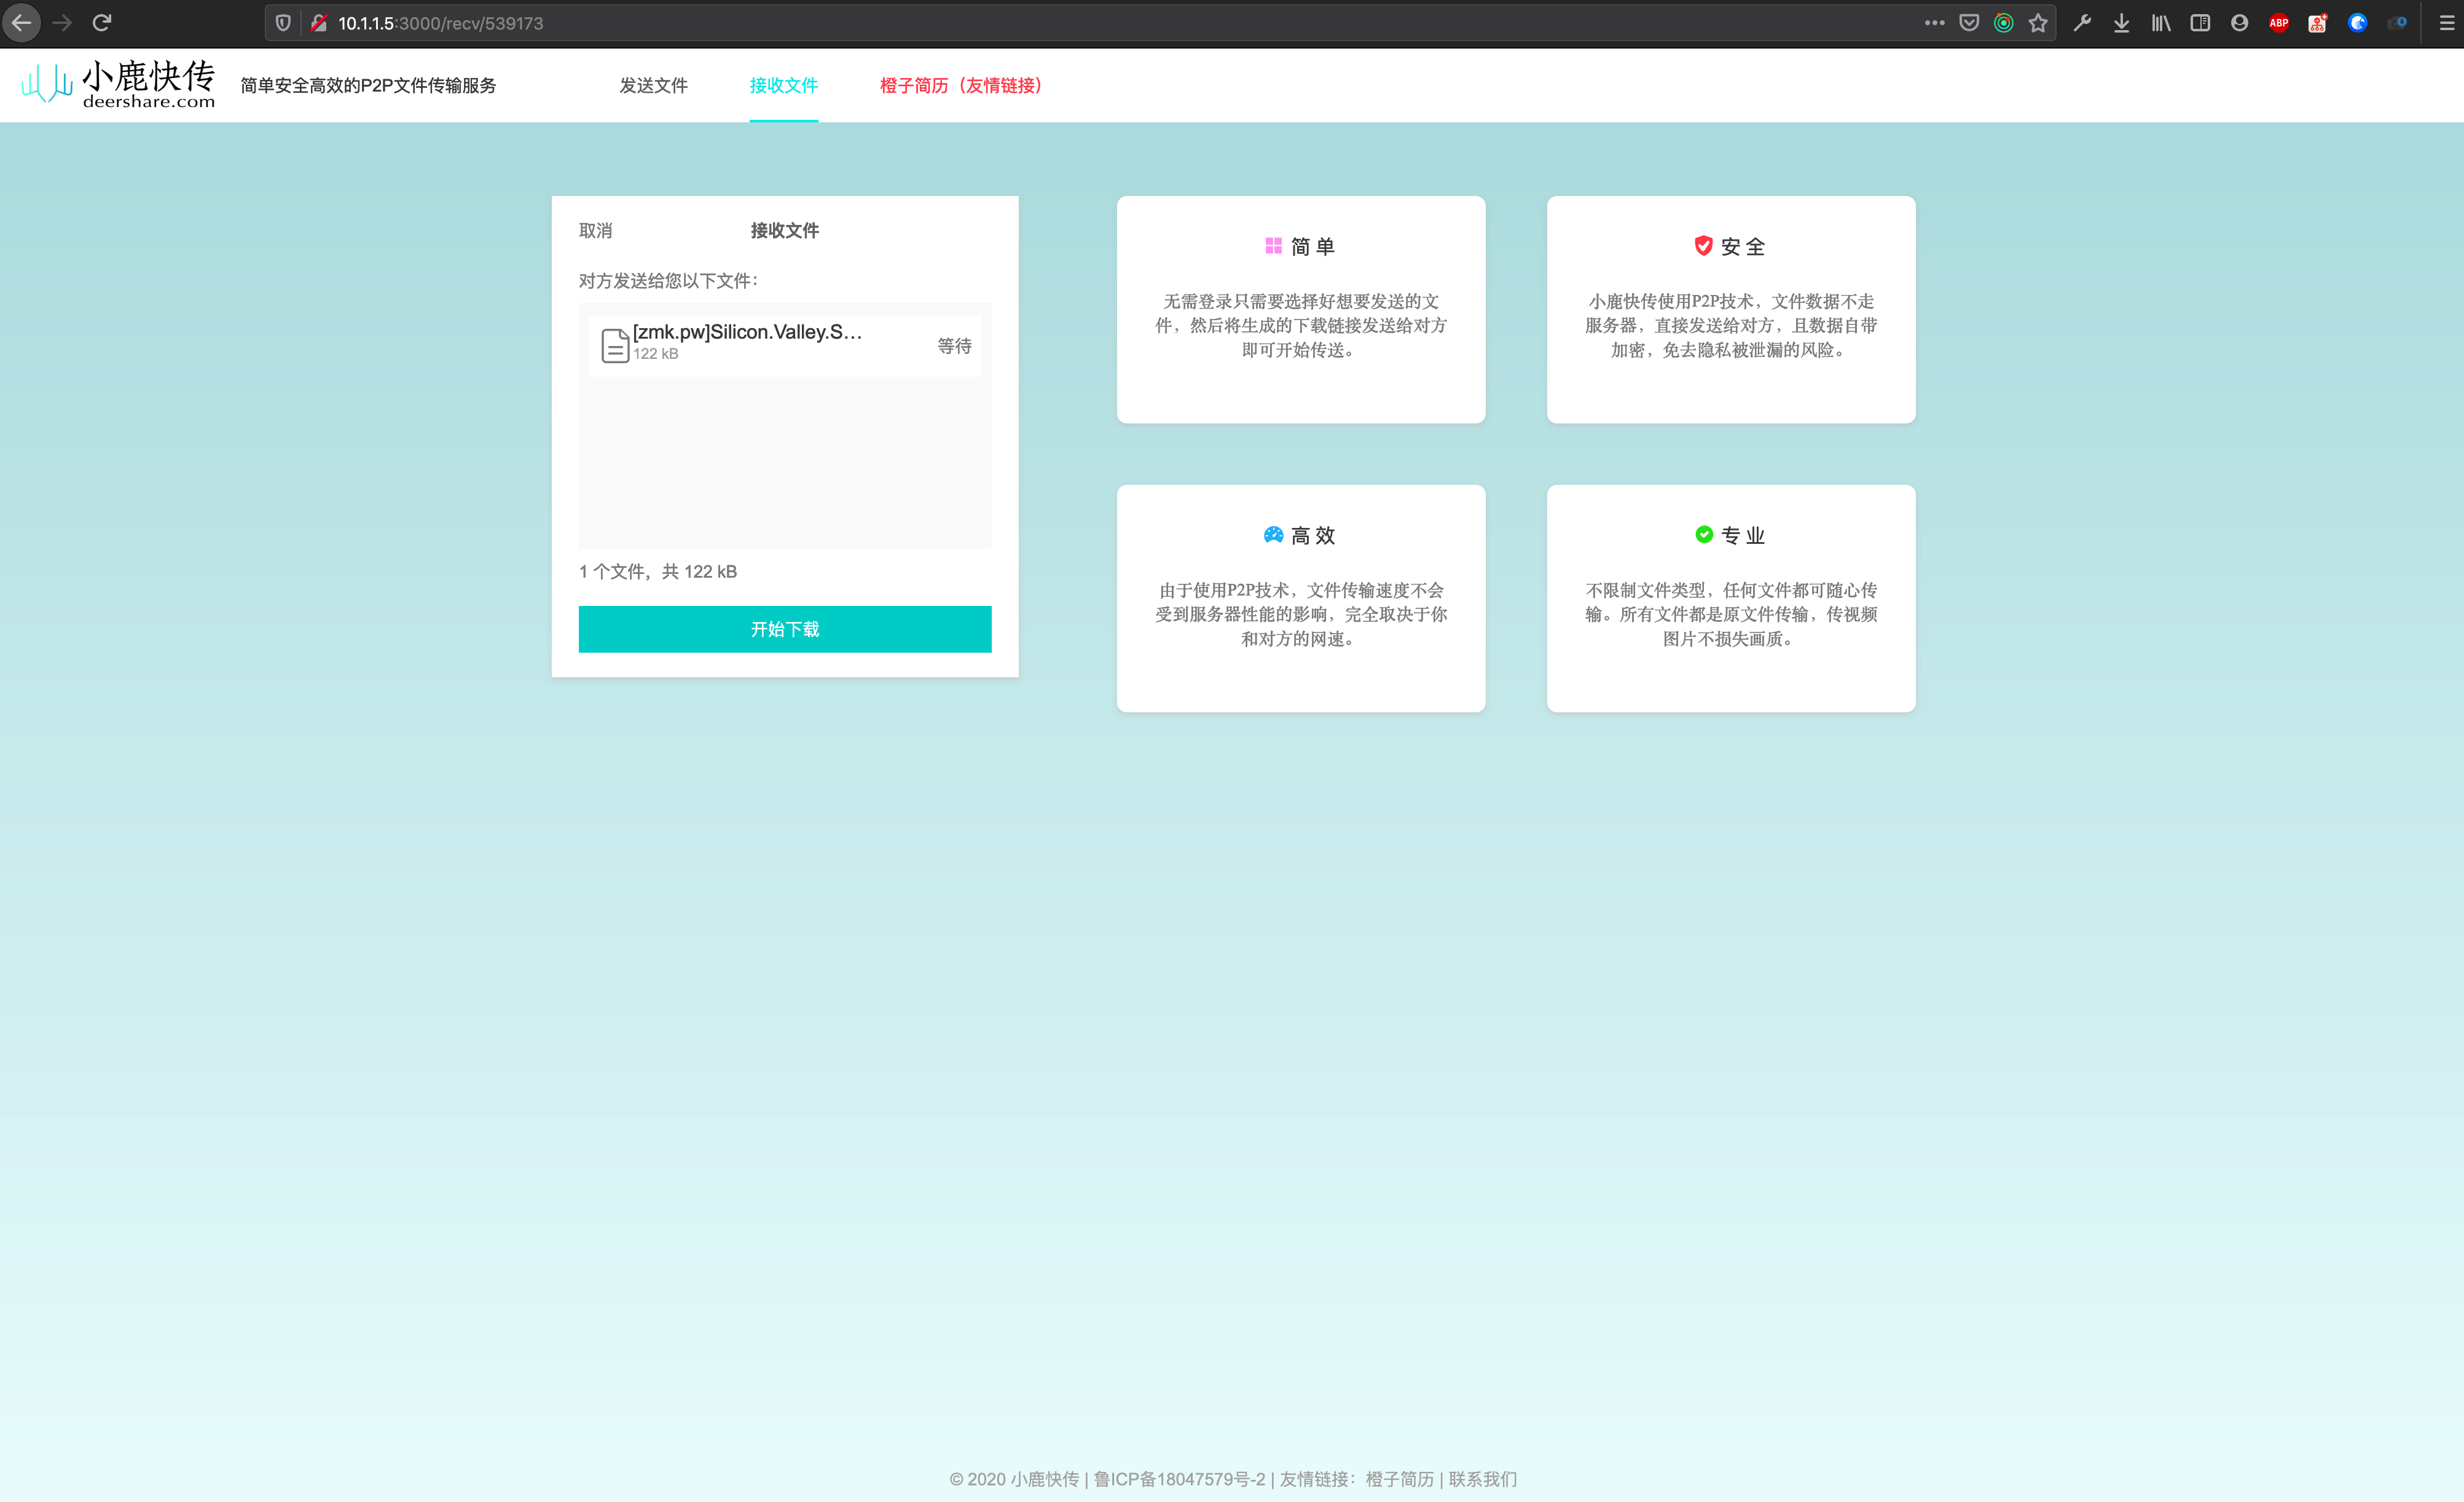Select the 接收文件 tab
Viewport: 2464px width, 1502px height.
[783, 85]
